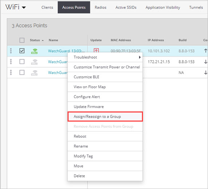Open row menu dots for NA build row
208x189 pixels.
click(11, 72)
